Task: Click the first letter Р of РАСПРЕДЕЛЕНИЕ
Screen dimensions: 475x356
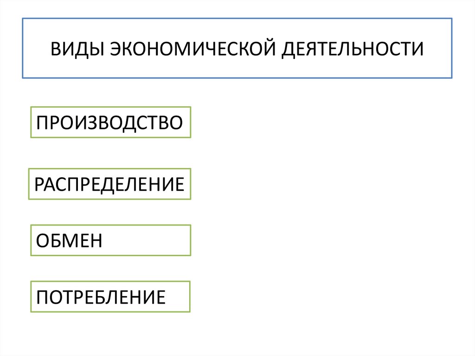Action: (x=39, y=185)
